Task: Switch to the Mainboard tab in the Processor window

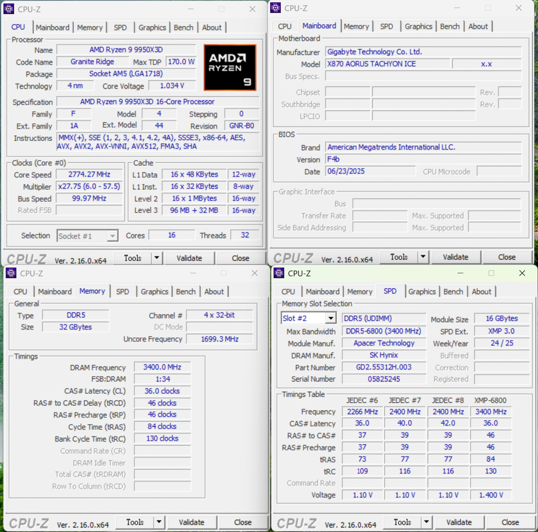Action: pos(53,27)
